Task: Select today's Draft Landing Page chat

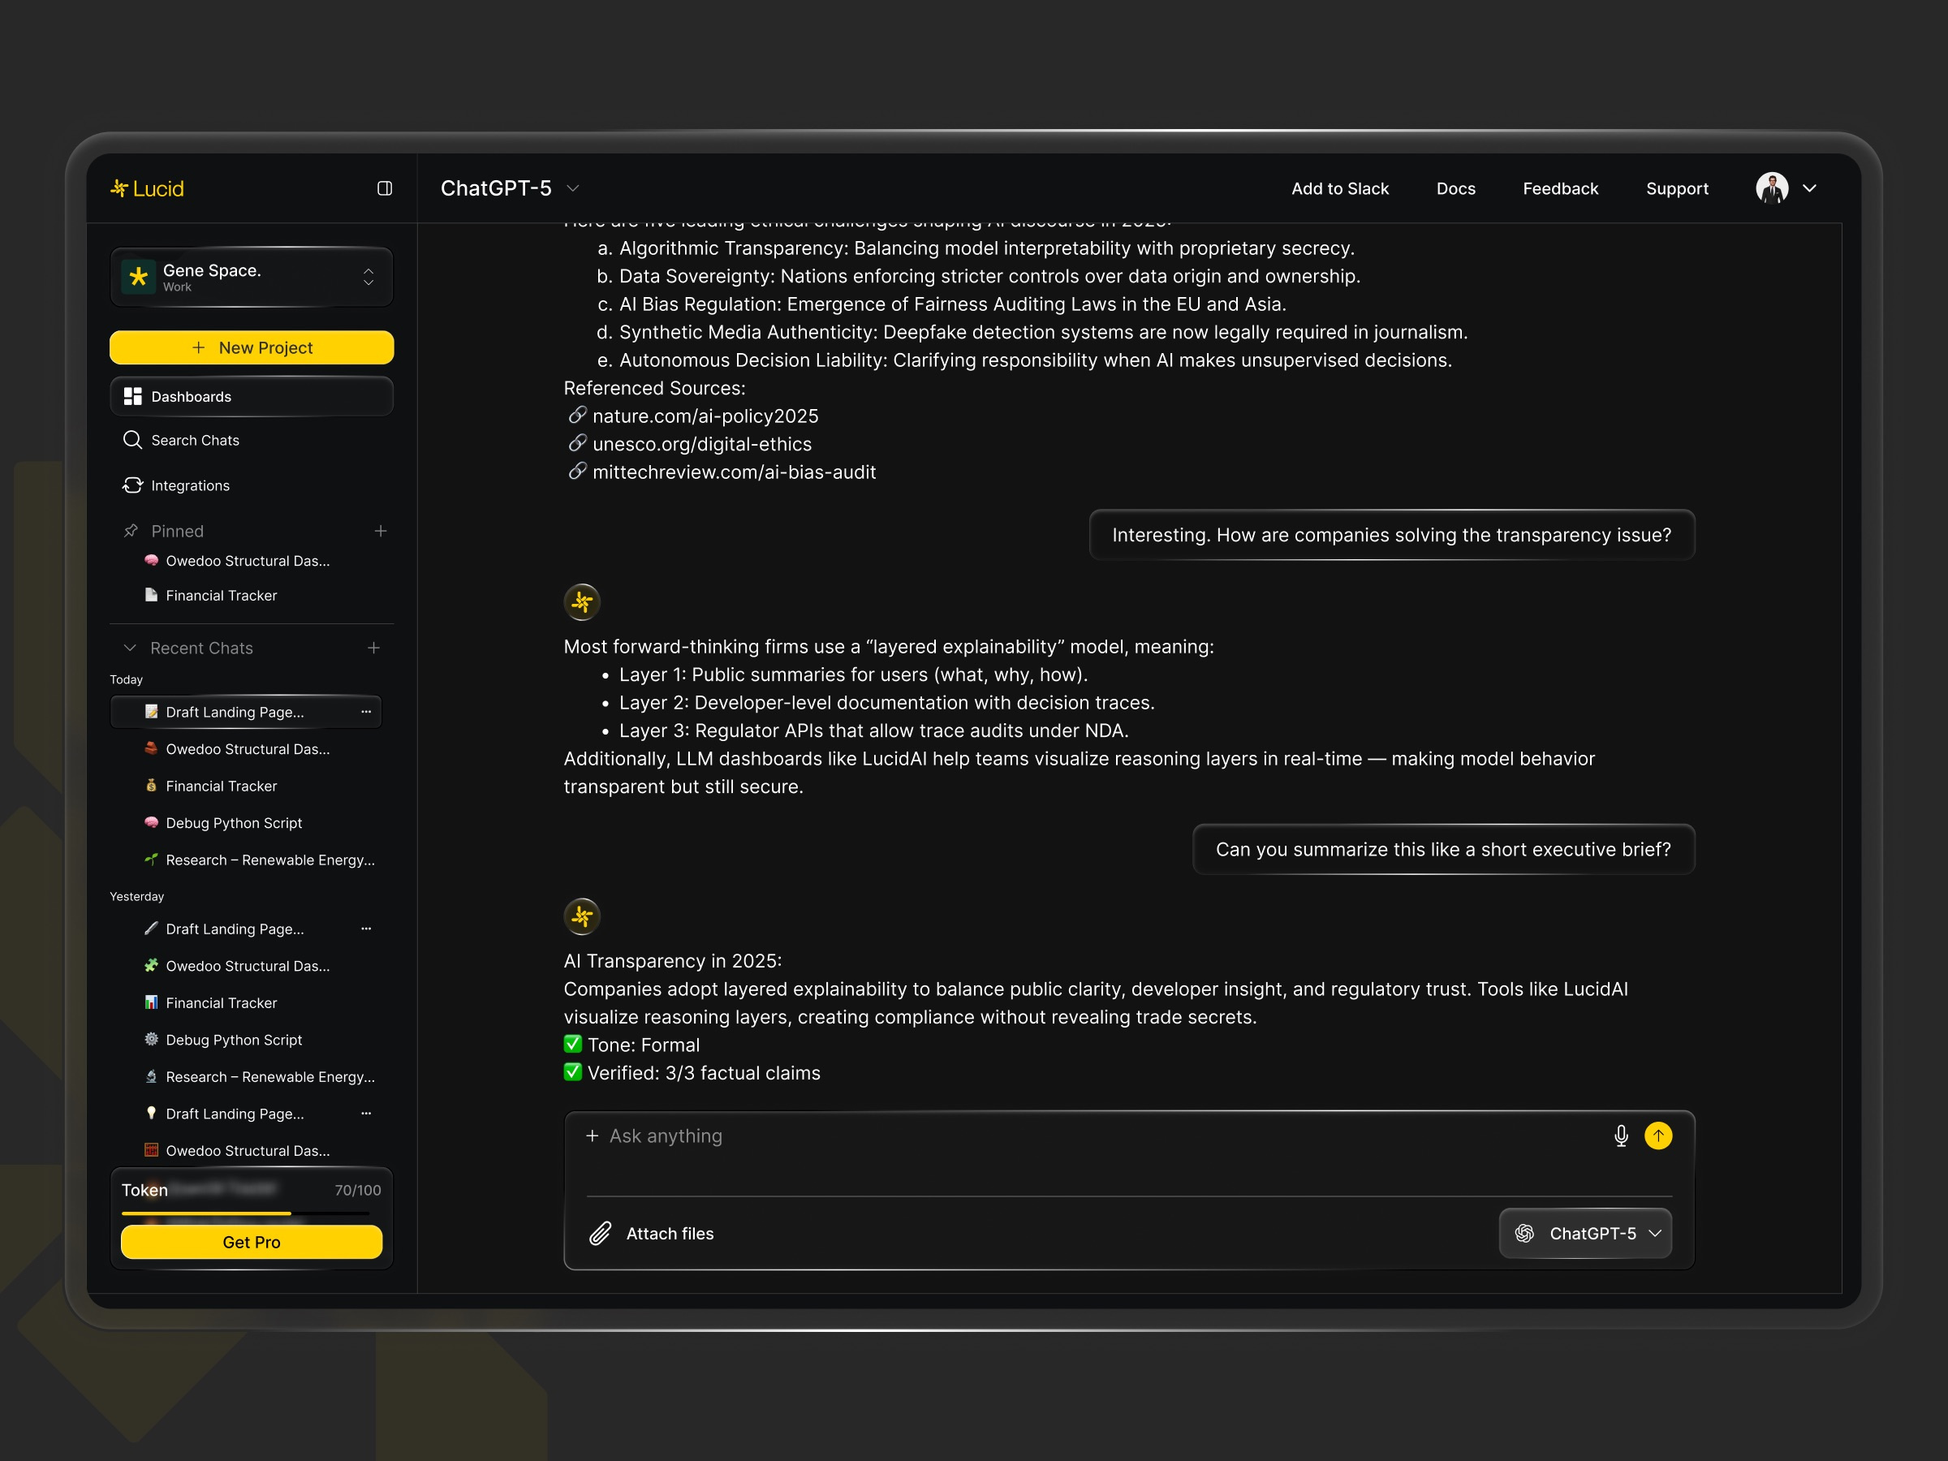Action: click(x=246, y=712)
